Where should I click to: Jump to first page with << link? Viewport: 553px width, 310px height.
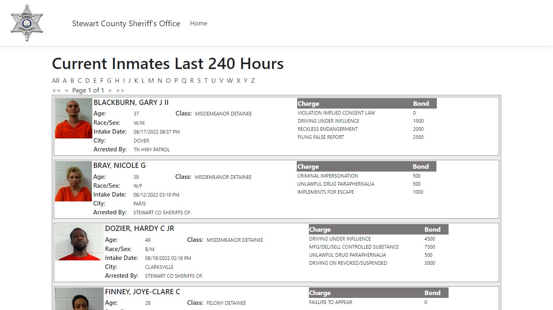[56, 90]
